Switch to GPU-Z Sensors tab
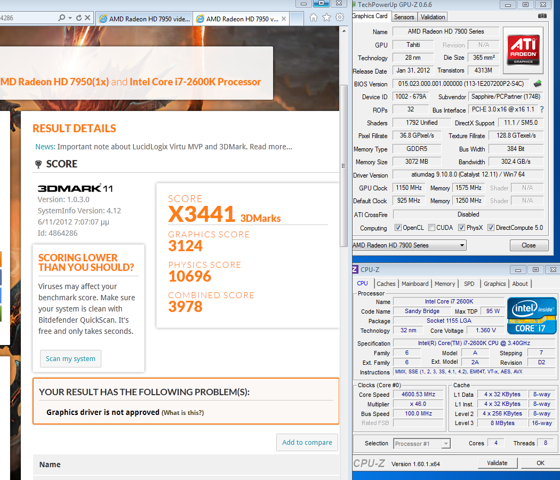 coord(404,17)
